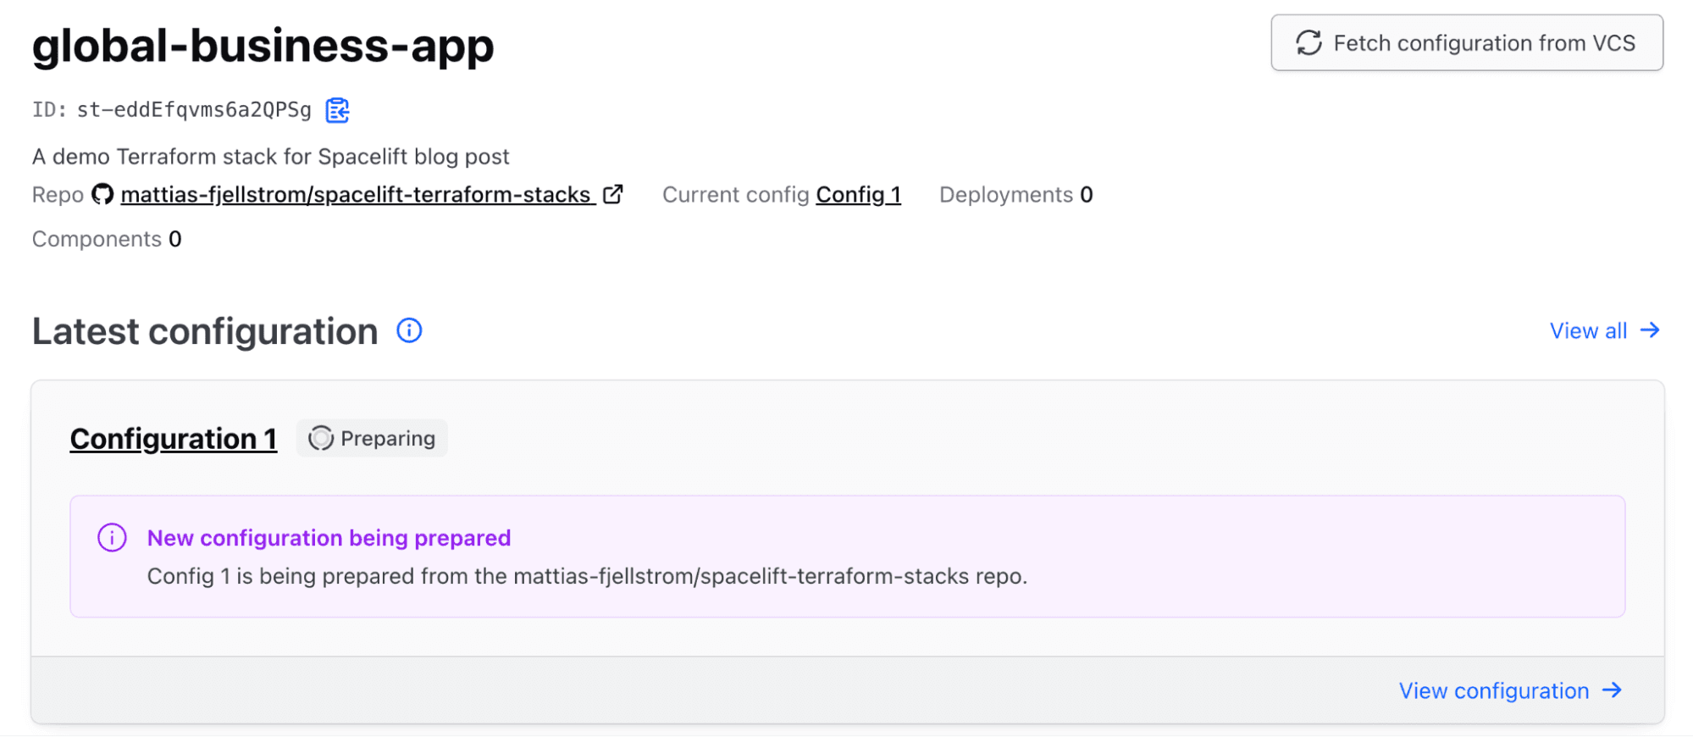This screenshot has height=737, width=1693.
Task: Click the Components 0 count
Action: click(x=107, y=239)
